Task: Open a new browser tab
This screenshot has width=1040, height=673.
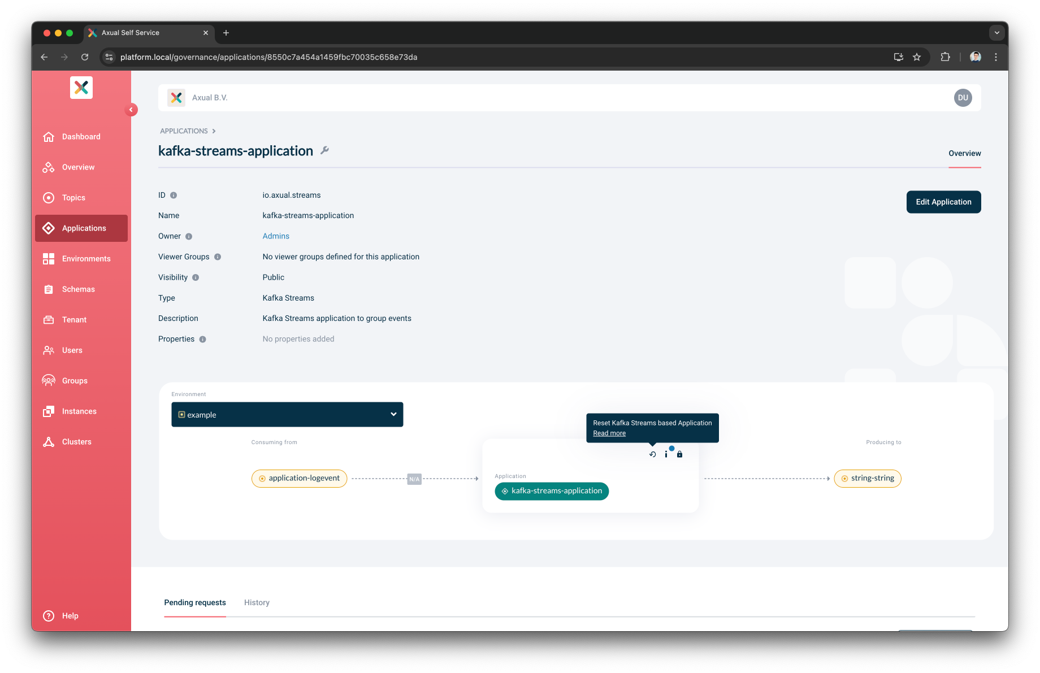Action: [226, 33]
